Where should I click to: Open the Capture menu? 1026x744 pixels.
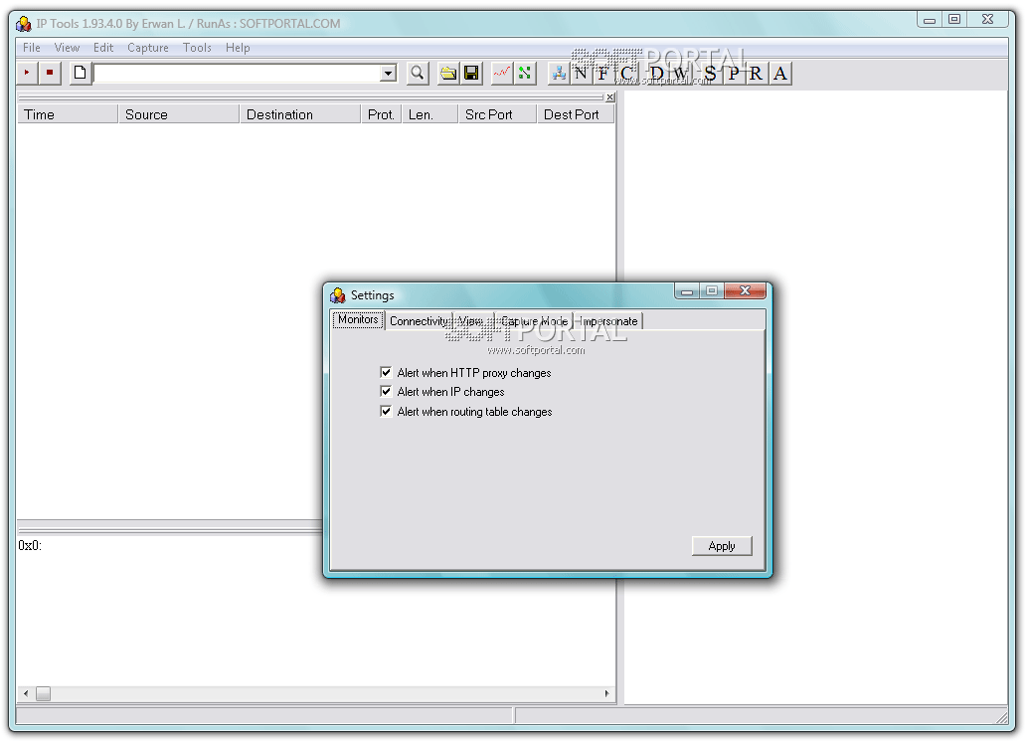pyautogui.click(x=148, y=47)
